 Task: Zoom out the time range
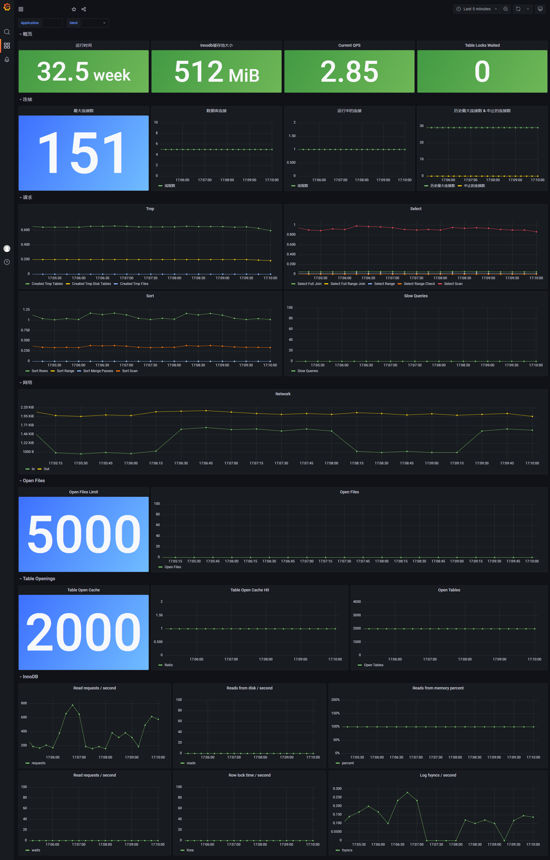[505, 9]
